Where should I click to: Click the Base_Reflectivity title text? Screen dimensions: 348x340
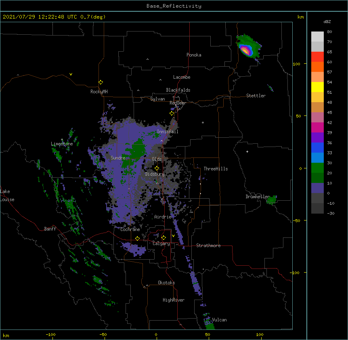tap(174, 6)
